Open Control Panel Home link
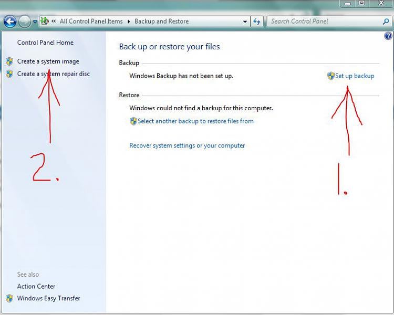394x315 pixels. (x=46, y=43)
